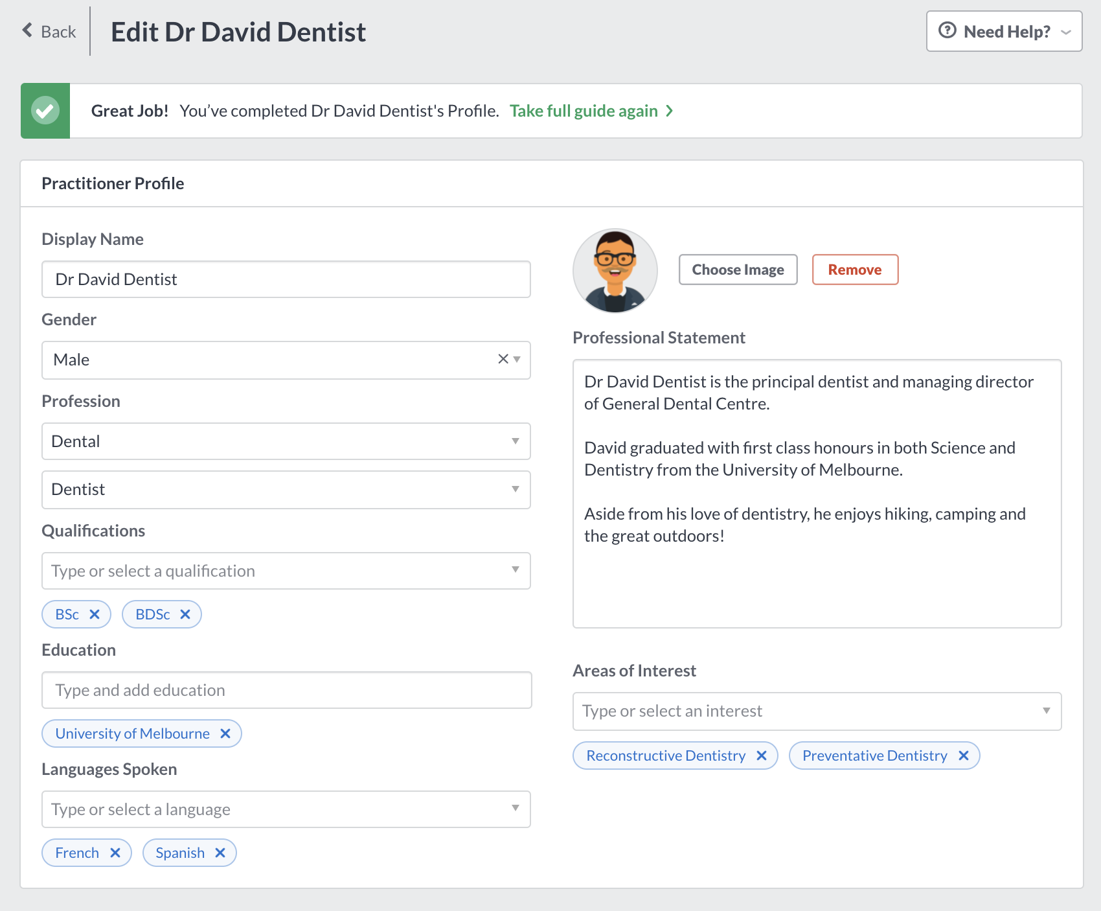Click the chevron after Take full guide
The height and width of the screenshot is (911, 1101).
click(670, 111)
